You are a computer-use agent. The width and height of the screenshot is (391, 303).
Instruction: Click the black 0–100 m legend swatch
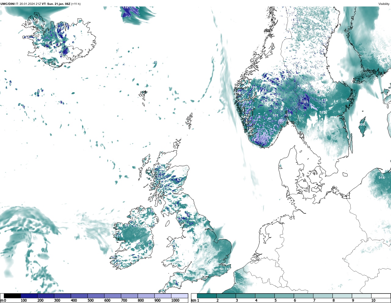coord(12,296)
